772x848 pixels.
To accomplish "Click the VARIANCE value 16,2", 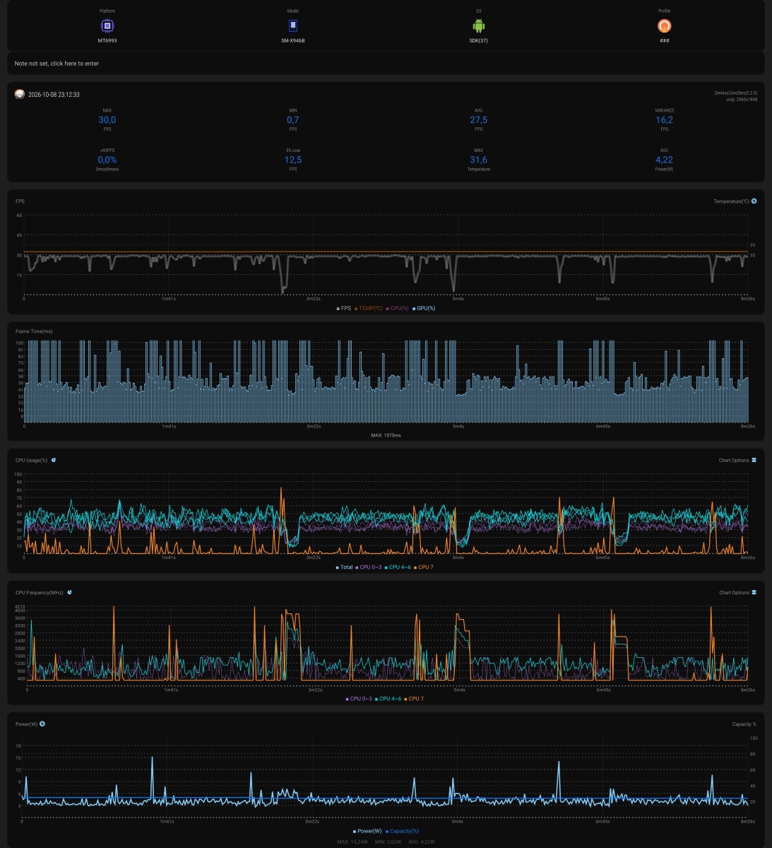I will pyautogui.click(x=665, y=120).
